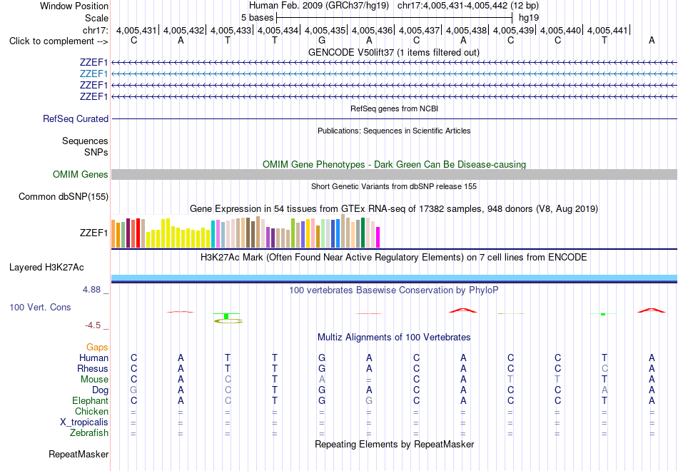Click the gray OMIM Genes bar

click(394, 174)
